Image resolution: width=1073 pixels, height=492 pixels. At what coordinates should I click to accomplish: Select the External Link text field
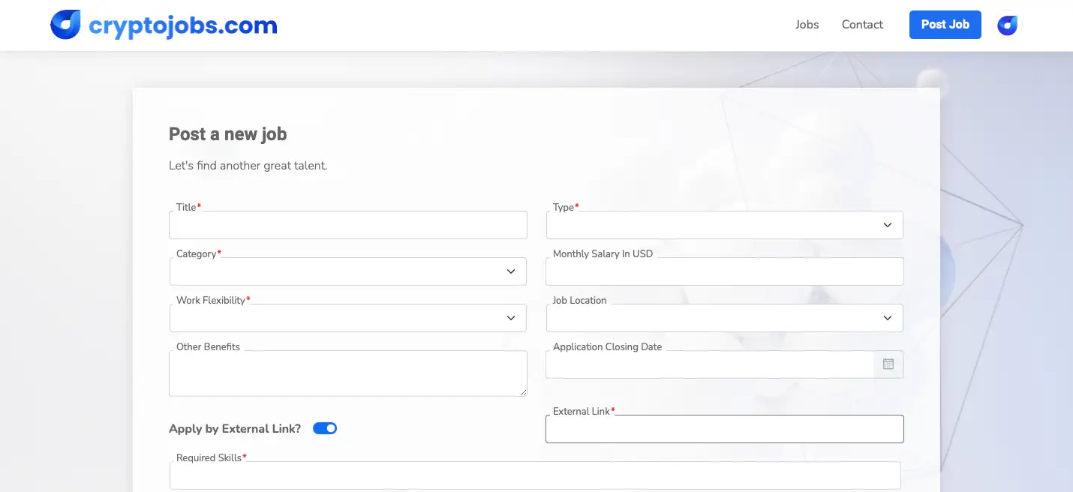point(724,430)
